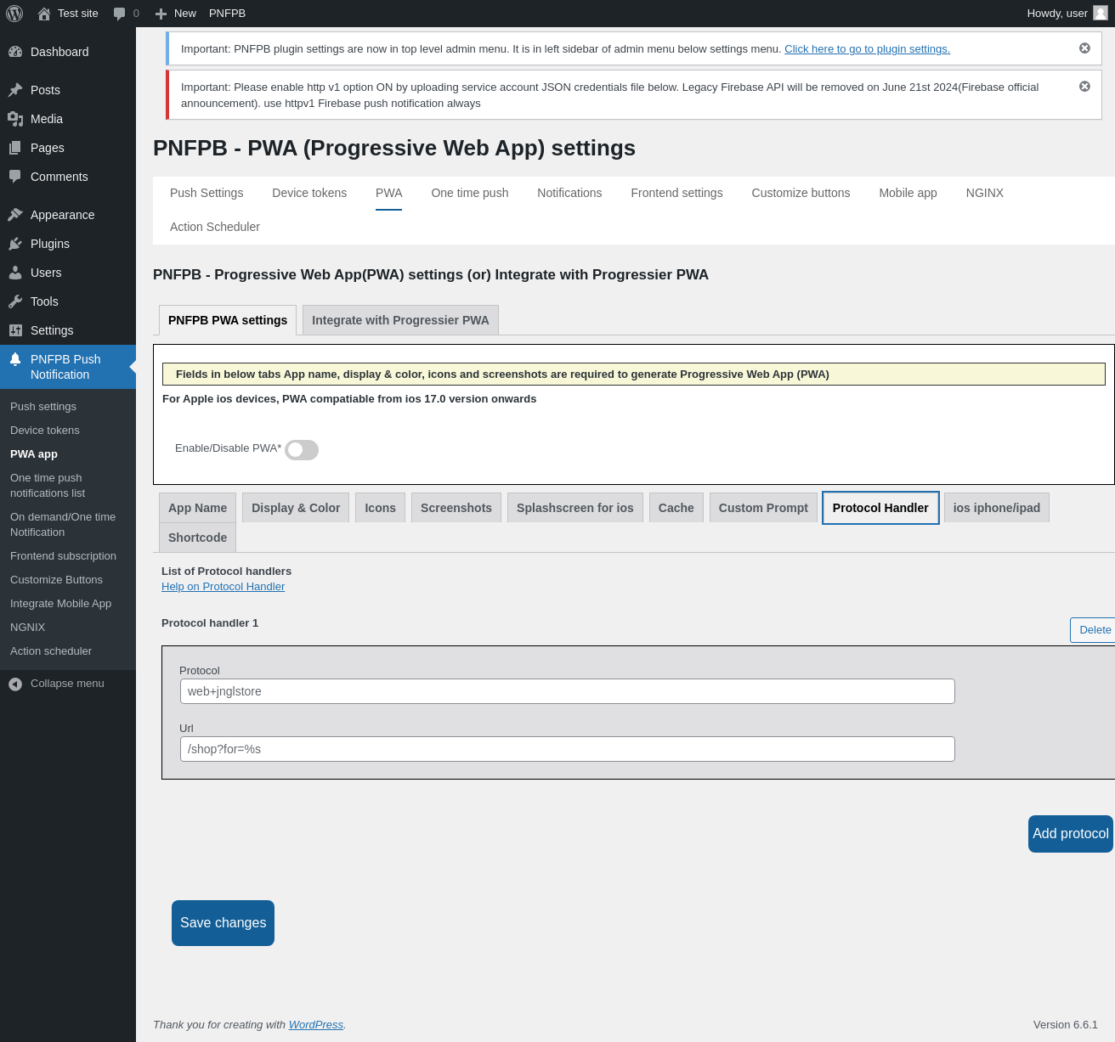Switch to the Device tokens tab
The width and height of the screenshot is (1115, 1042).
tap(309, 193)
